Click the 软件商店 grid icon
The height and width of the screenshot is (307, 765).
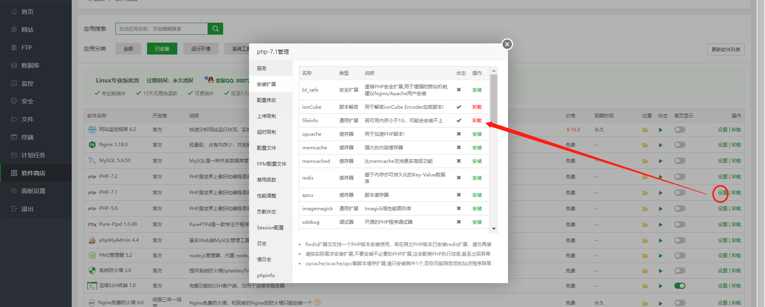[14, 173]
